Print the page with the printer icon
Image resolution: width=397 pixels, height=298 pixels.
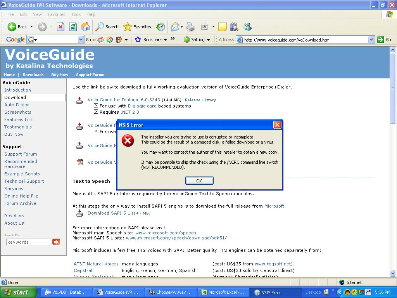click(x=190, y=27)
